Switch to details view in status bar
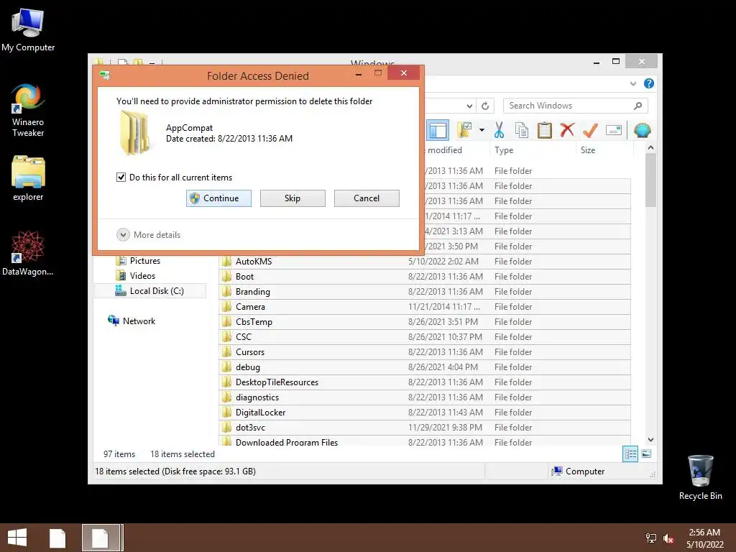Viewport: 736px width, 552px height. click(630, 454)
